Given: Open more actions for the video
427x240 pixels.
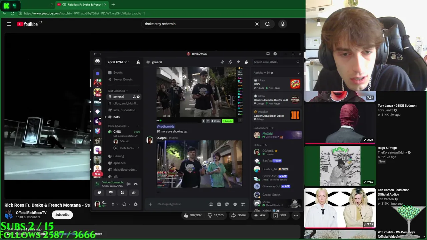Looking at the screenshot, I should (296, 215).
